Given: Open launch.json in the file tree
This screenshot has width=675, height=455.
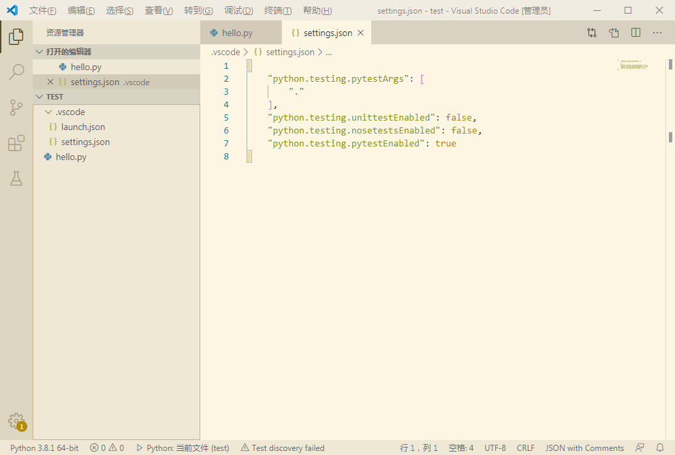Looking at the screenshot, I should (116, 127).
